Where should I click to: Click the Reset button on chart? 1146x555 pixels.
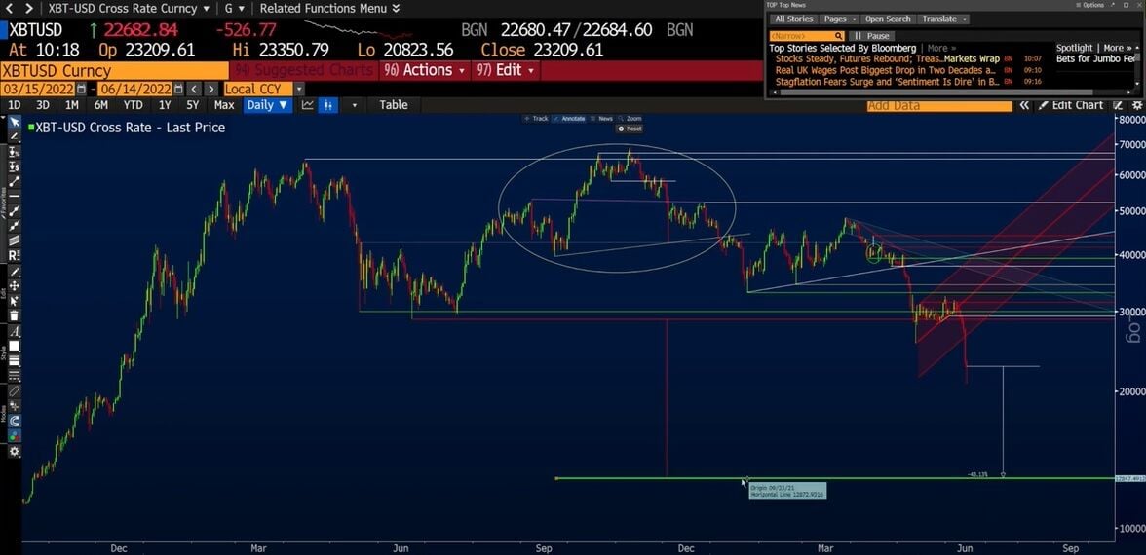[x=630, y=129]
